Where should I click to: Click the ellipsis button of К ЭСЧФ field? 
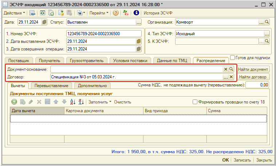tap(261, 41)
